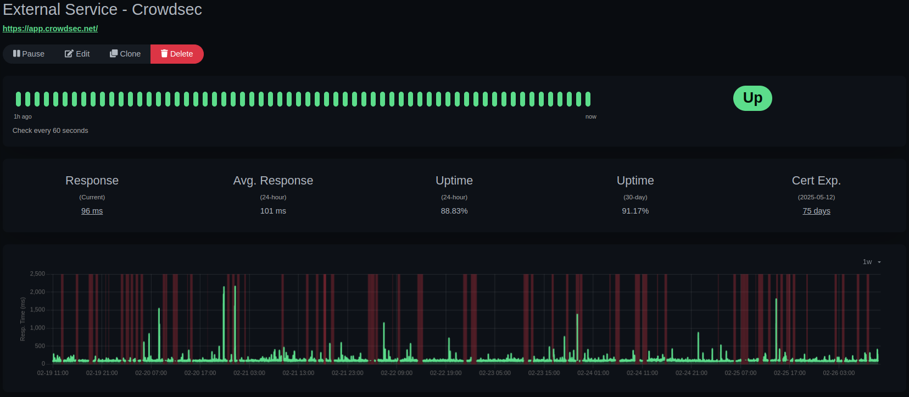Click the 88.83% 24-hour uptime value
Image resolution: width=909 pixels, height=397 pixels.
point(454,211)
